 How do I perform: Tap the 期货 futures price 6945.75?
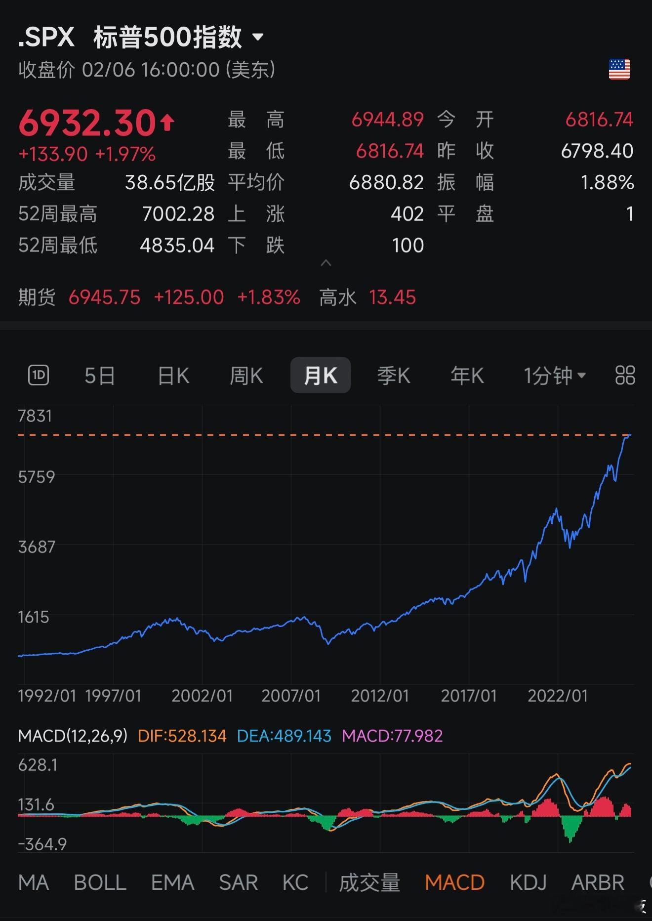104,297
